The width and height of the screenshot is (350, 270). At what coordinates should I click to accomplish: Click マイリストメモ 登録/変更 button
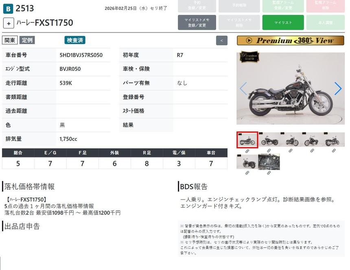pos(197,23)
